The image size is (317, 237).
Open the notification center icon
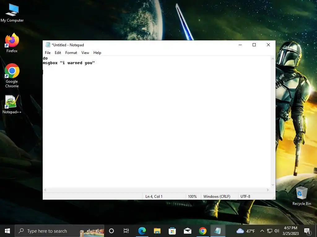307,231
